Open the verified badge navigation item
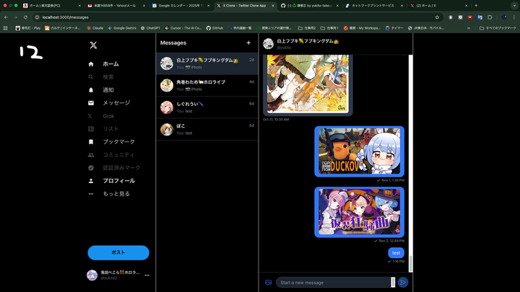520x292 pixels. (x=114, y=168)
